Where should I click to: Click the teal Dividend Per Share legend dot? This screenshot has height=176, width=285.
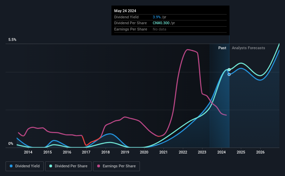coord(51,166)
